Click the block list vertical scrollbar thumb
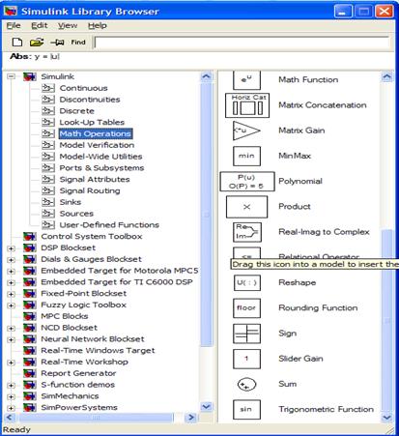 (386, 321)
